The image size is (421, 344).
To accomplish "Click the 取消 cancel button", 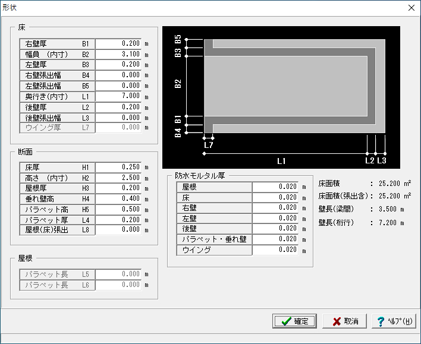I will (344, 321).
